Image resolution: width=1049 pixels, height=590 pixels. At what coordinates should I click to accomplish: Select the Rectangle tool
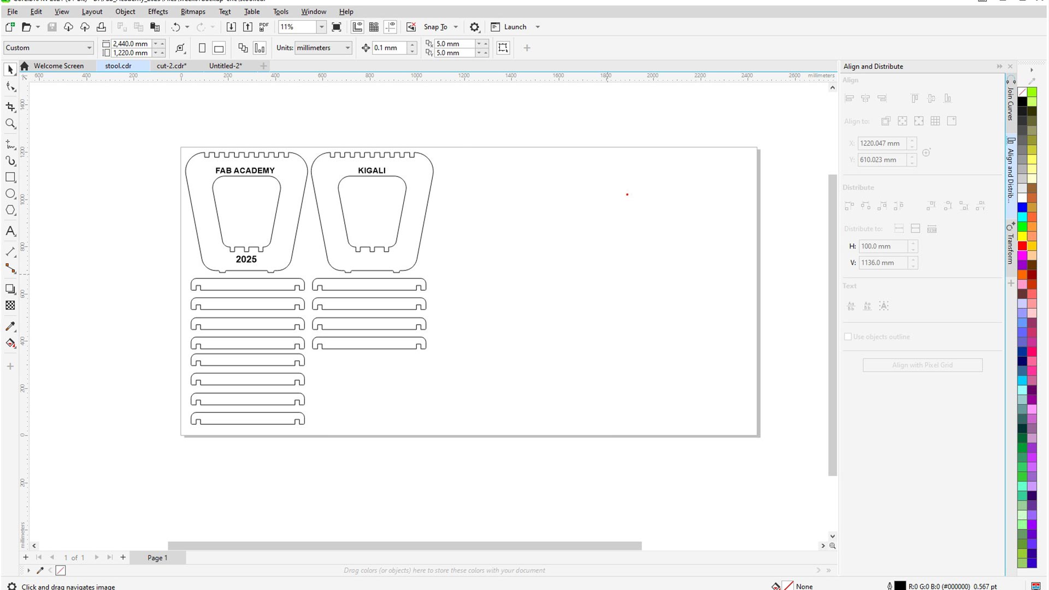point(10,178)
